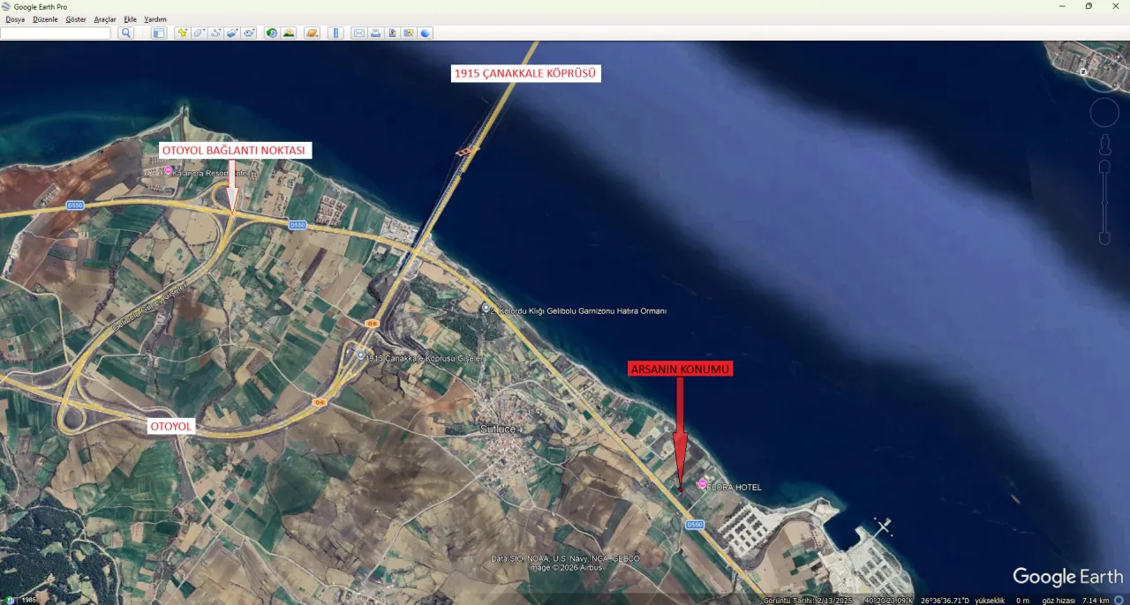Viewport: 1130px width, 605px height.
Task: Open the Göster menu
Action: pyautogui.click(x=76, y=19)
